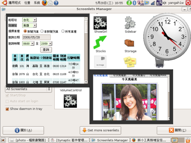Viewport: 191px width, 143px height.
Task: Open the start time dropdown showing 06:00
Action: pos(28,43)
